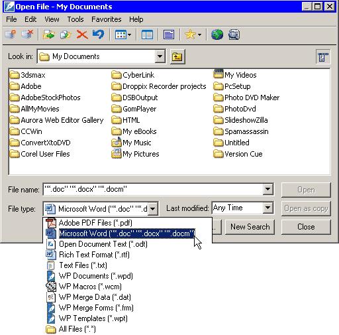Toggle the preview pane toolbar icon
The image size is (339, 335).
click(169, 34)
